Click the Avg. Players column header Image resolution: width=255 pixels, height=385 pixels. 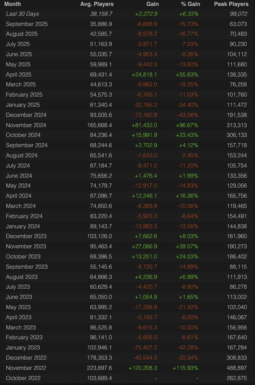(x=97, y=4)
